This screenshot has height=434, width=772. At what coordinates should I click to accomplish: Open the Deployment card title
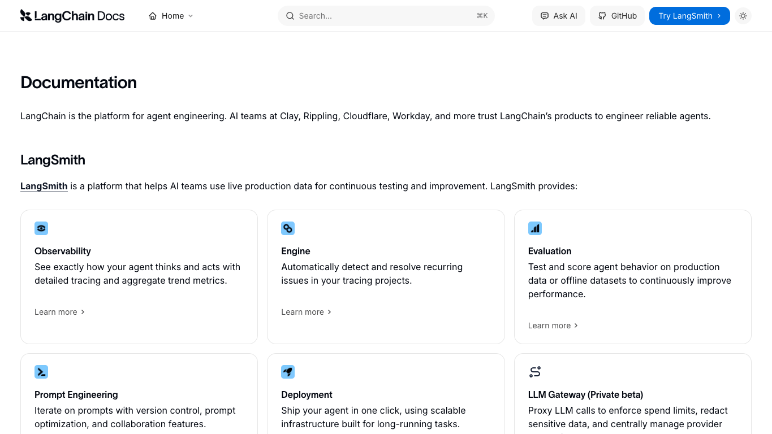click(x=307, y=394)
